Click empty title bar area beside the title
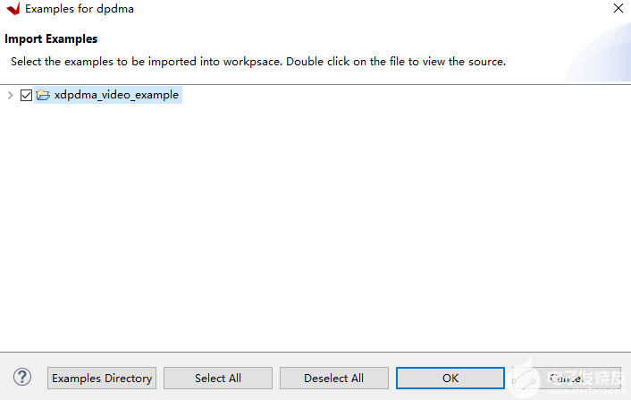This screenshot has width=631, height=400. pos(358,9)
